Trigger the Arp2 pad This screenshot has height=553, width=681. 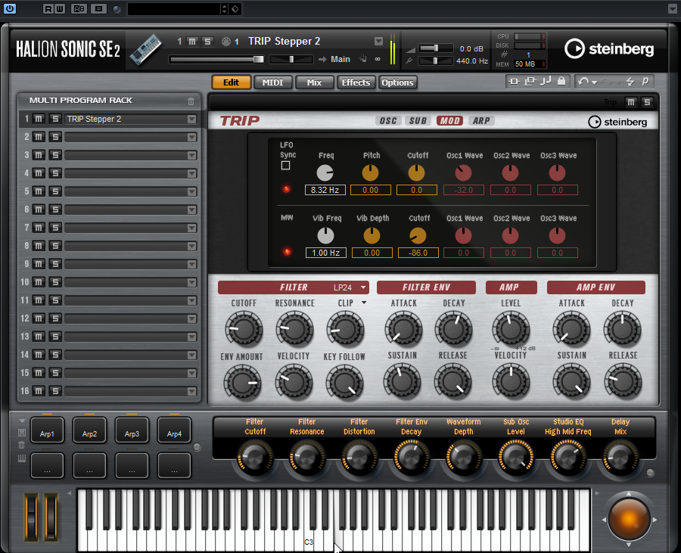pyautogui.click(x=89, y=430)
